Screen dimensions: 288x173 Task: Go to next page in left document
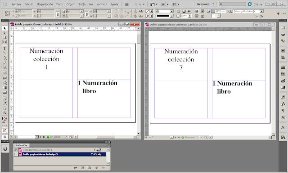[x=41, y=137]
